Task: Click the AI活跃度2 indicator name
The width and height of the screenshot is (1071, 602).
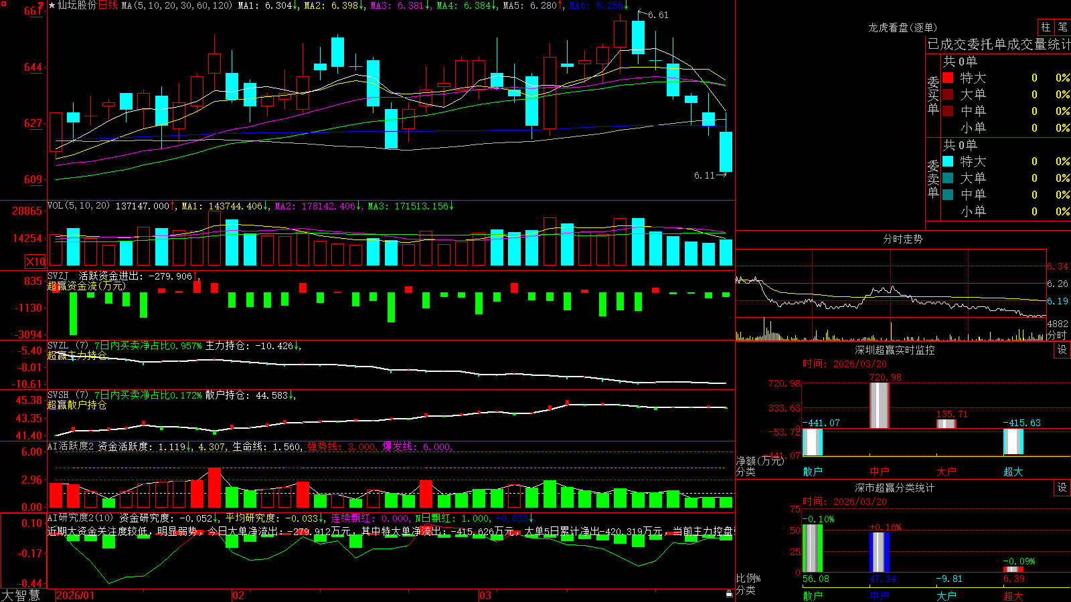Action: (71, 446)
